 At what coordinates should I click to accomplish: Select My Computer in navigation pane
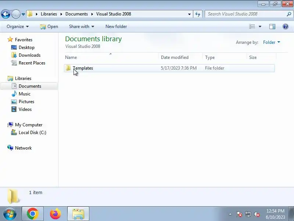coord(29,125)
